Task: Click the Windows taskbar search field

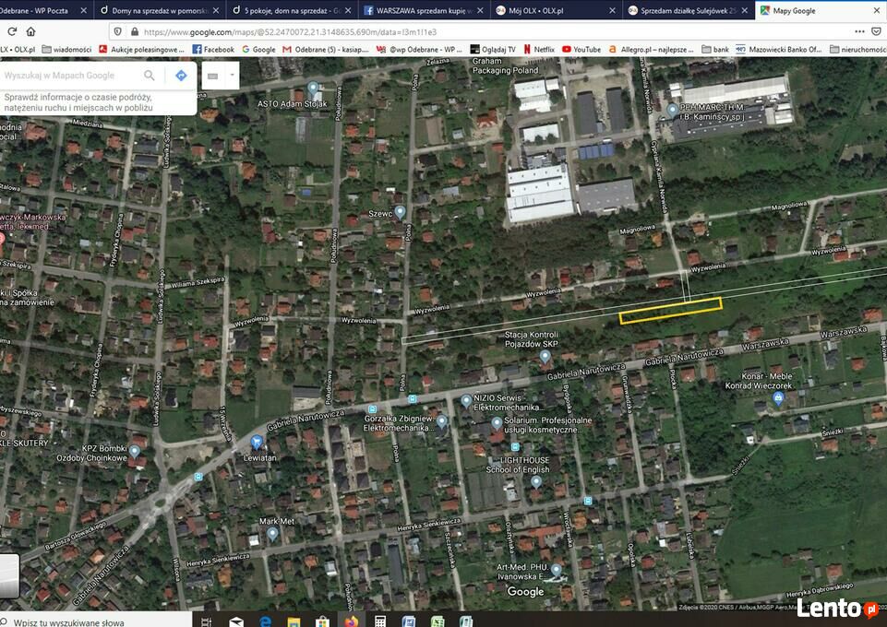Action: pyautogui.click(x=96, y=621)
